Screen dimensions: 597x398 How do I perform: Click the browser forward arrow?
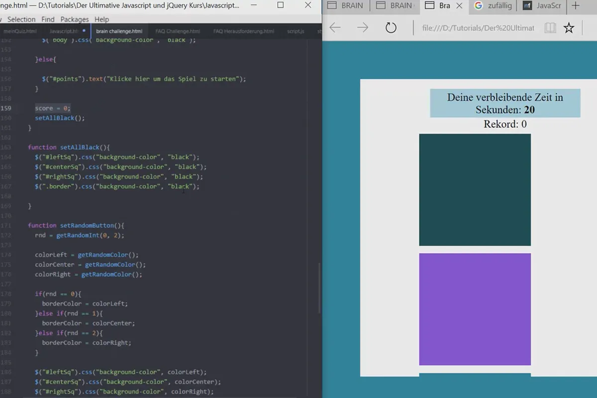[x=363, y=28]
